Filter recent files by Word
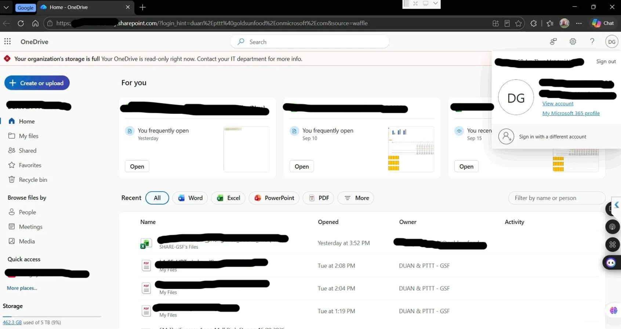Image resolution: width=621 pixels, height=329 pixels. pos(190,198)
